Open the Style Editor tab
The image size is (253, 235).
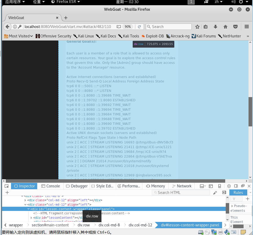point(103,186)
